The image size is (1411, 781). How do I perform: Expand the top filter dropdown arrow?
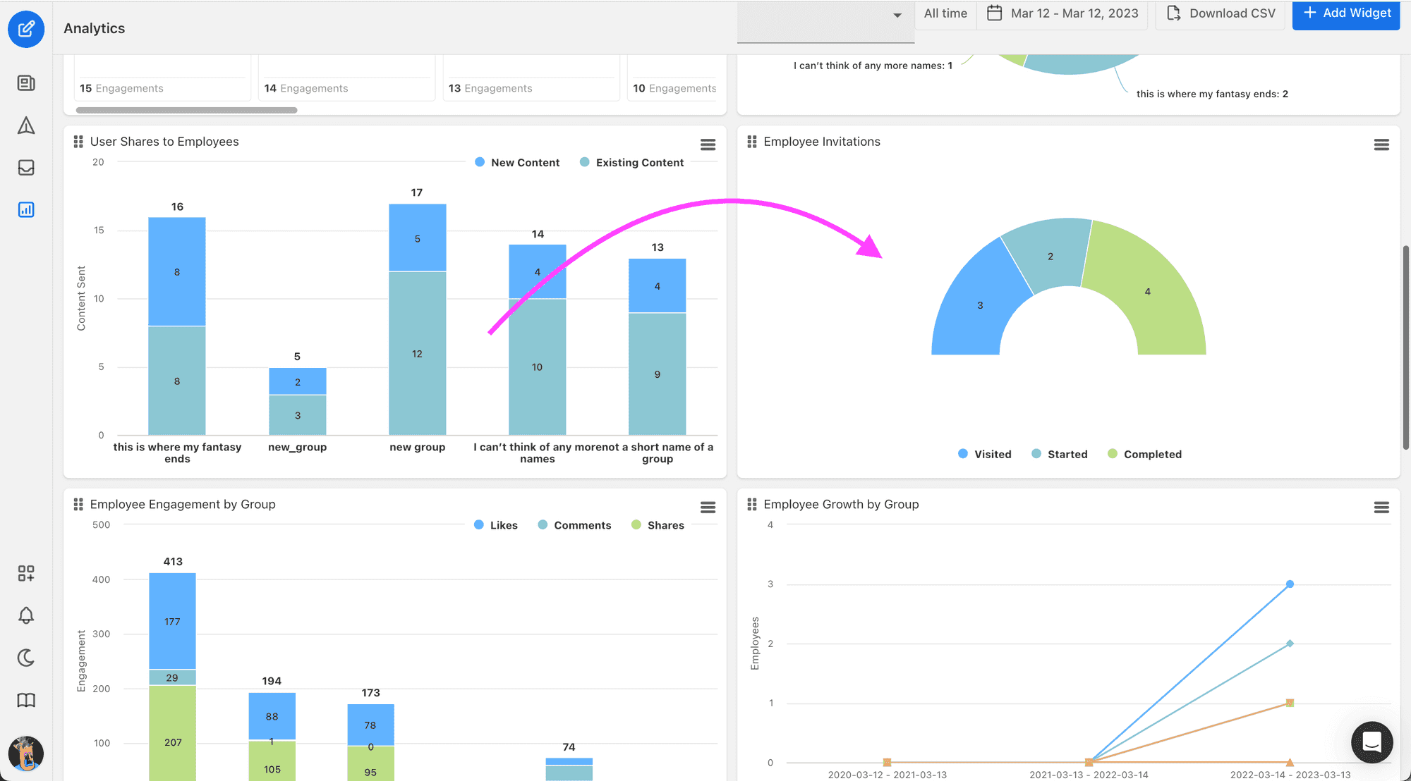point(897,15)
